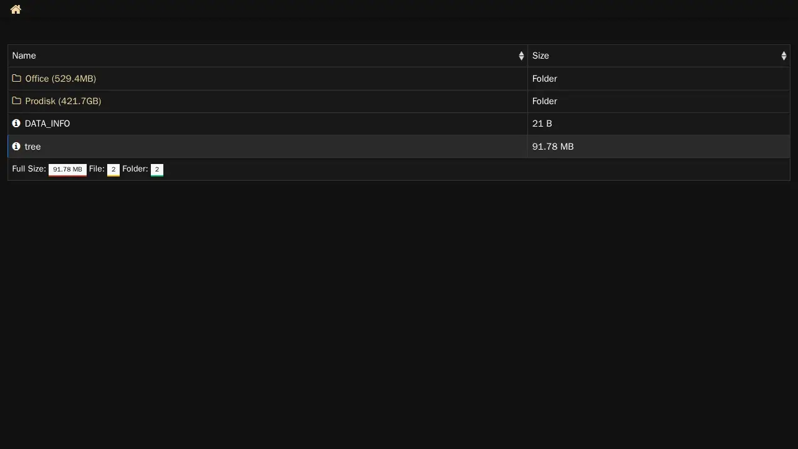Click the Folder size cell in Prodisk row
Viewport: 798px width, 449px height.
pos(544,101)
